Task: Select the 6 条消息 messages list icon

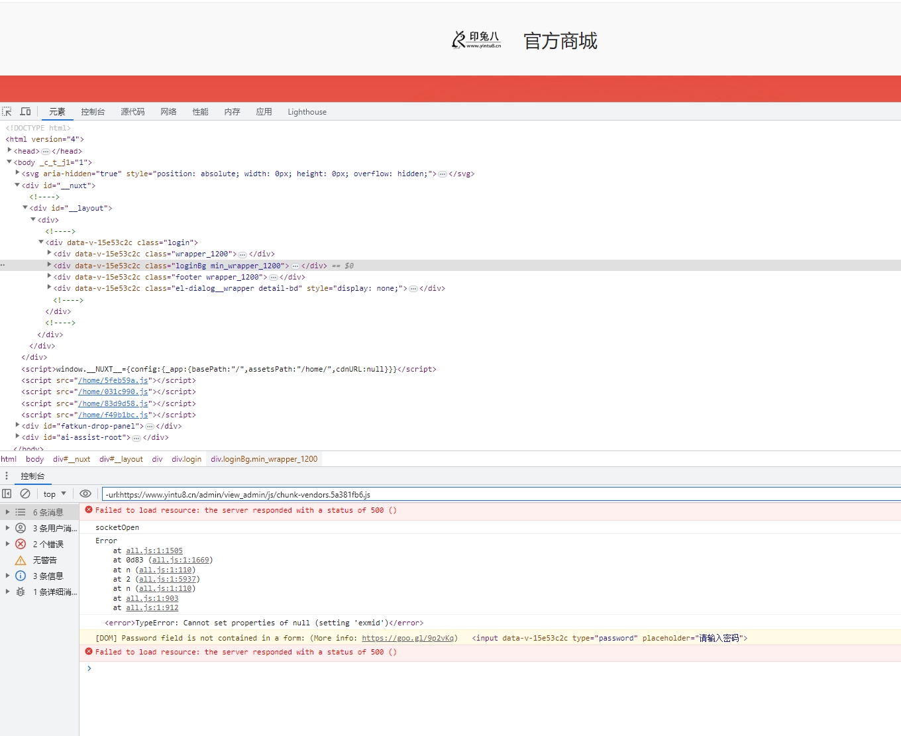Action: tap(21, 512)
